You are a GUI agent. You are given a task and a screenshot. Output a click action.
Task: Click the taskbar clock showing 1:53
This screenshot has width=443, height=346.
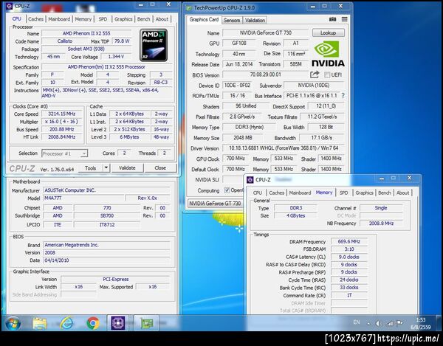[x=421, y=323]
